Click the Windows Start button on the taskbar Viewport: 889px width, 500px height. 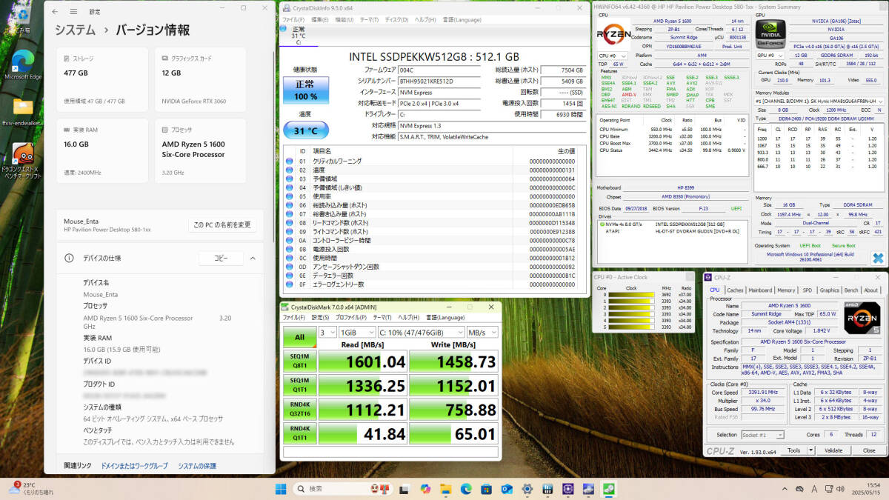pos(282,489)
